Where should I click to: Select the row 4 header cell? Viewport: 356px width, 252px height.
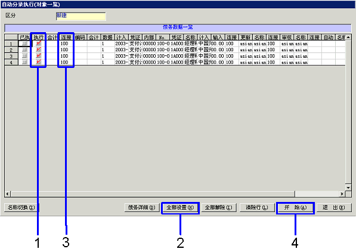pyautogui.click(x=11, y=62)
